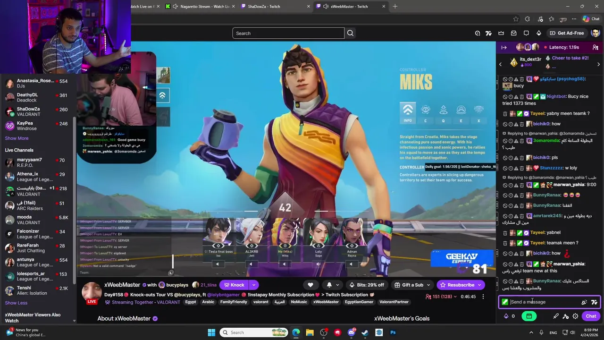
Task: Open RareFarah Just Chatting channel
Action: tap(38, 248)
